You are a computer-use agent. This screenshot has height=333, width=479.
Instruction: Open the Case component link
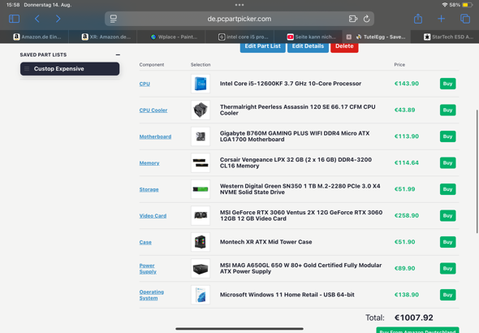tap(145, 242)
